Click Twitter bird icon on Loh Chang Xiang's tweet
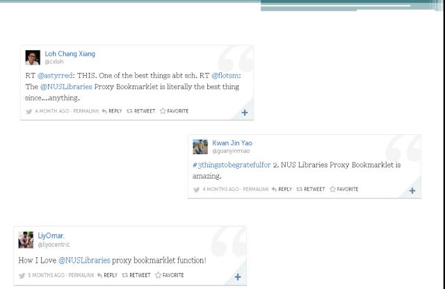The width and height of the screenshot is (445, 289). [x=29, y=111]
